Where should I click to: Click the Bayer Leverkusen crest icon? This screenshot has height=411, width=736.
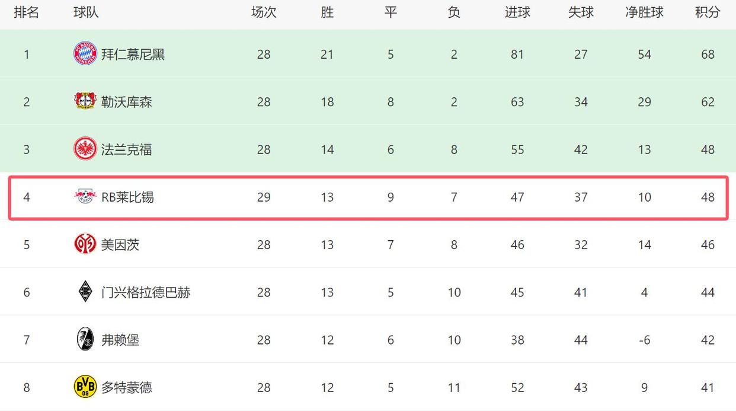85,101
